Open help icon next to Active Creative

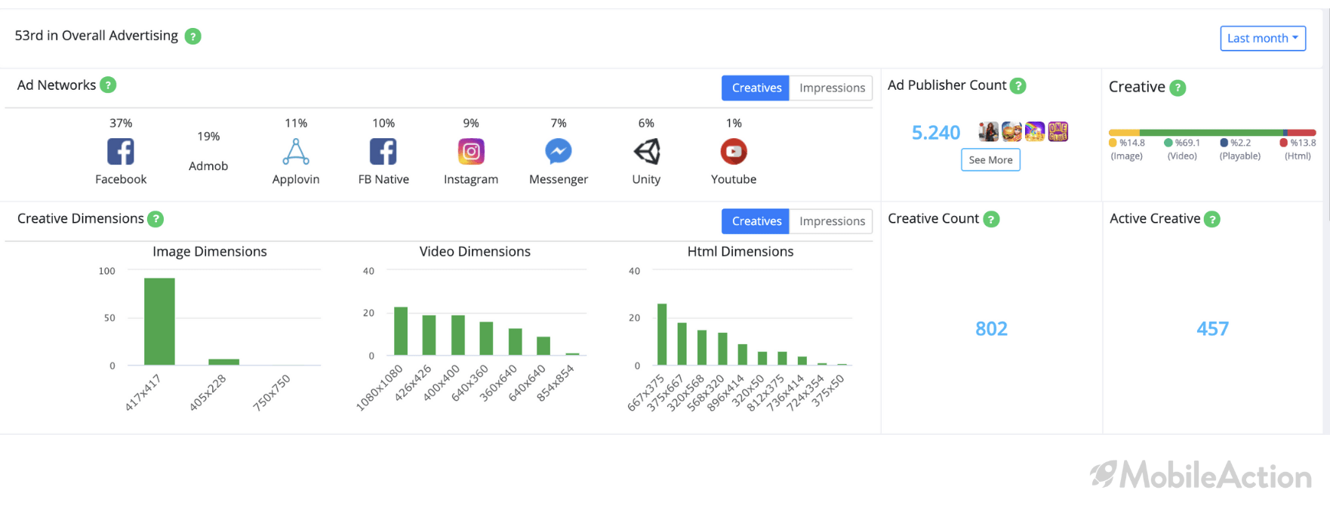pyautogui.click(x=1212, y=219)
